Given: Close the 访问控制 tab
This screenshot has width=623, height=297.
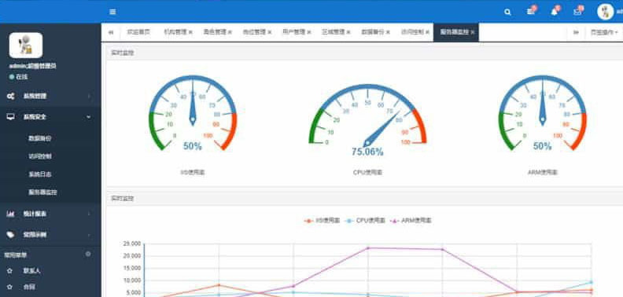Looking at the screenshot, I should pos(427,32).
